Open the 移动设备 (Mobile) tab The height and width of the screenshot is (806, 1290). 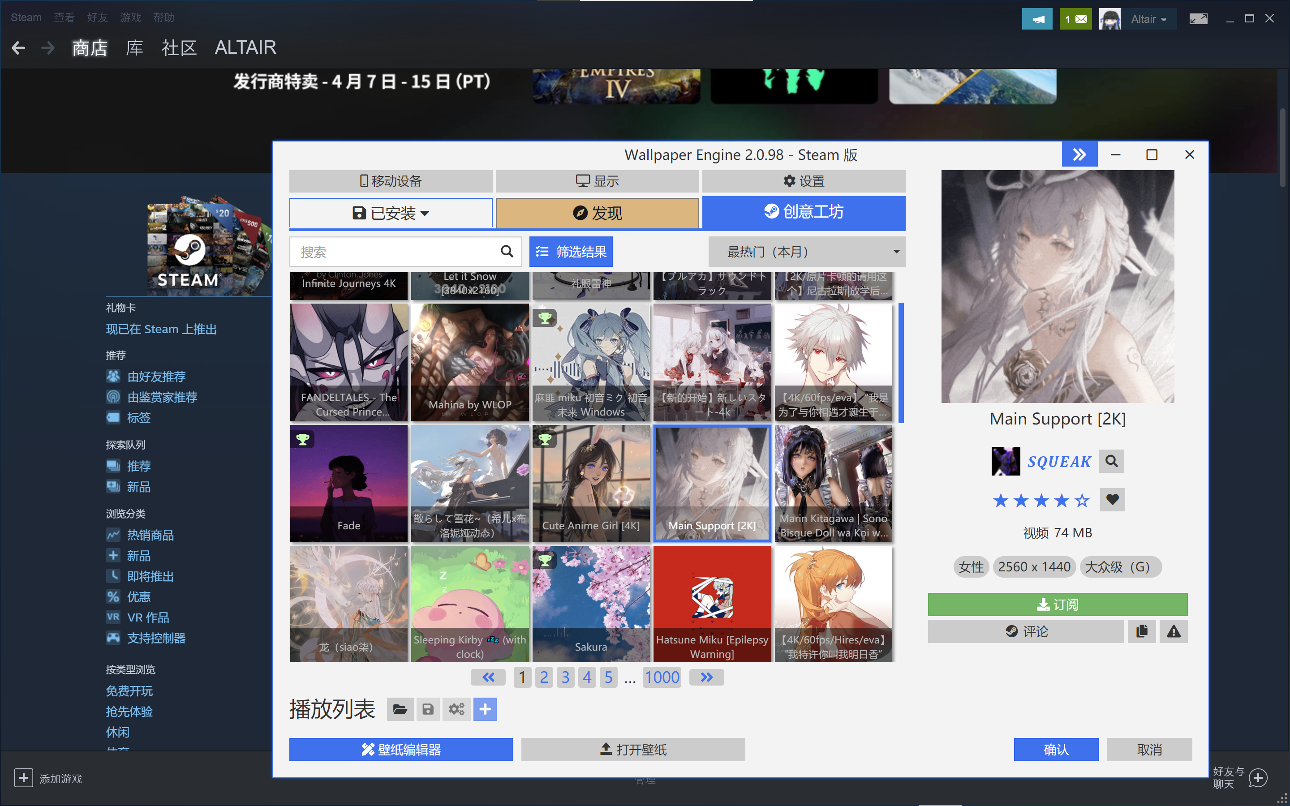coord(391,181)
